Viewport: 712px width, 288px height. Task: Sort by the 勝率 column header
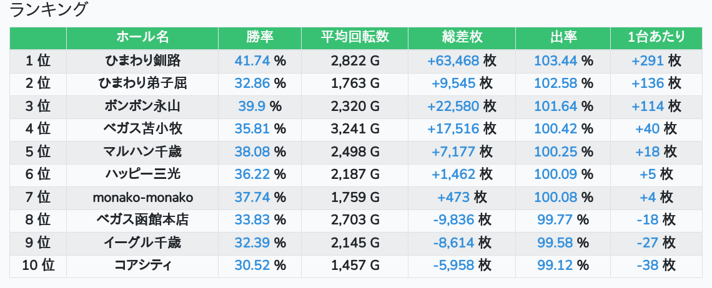coord(260,37)
